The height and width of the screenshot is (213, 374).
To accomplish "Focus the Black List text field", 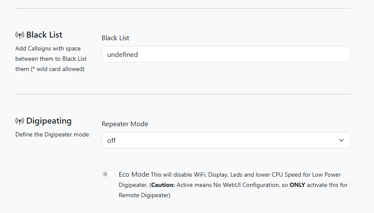I will (225, 54).
